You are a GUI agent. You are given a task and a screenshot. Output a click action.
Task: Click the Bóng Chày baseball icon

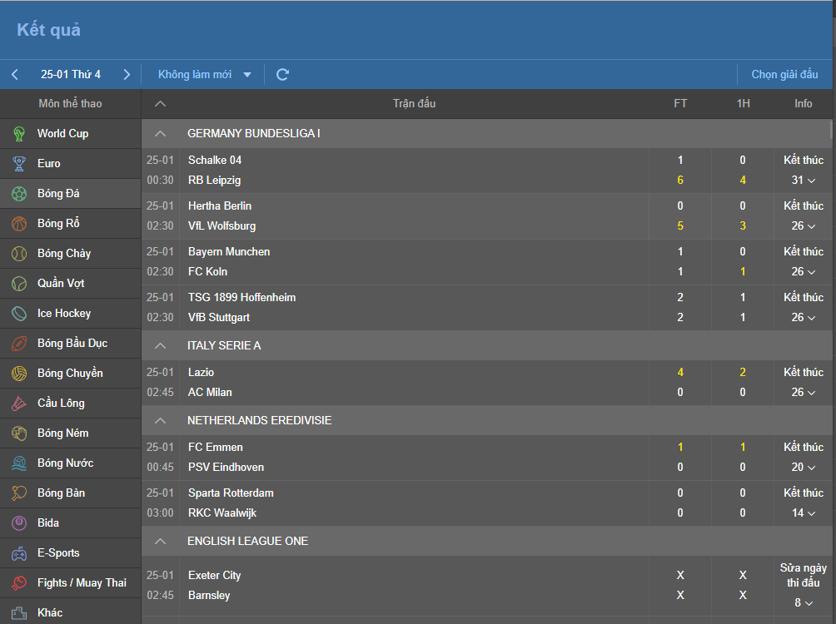tap(19, 254)
